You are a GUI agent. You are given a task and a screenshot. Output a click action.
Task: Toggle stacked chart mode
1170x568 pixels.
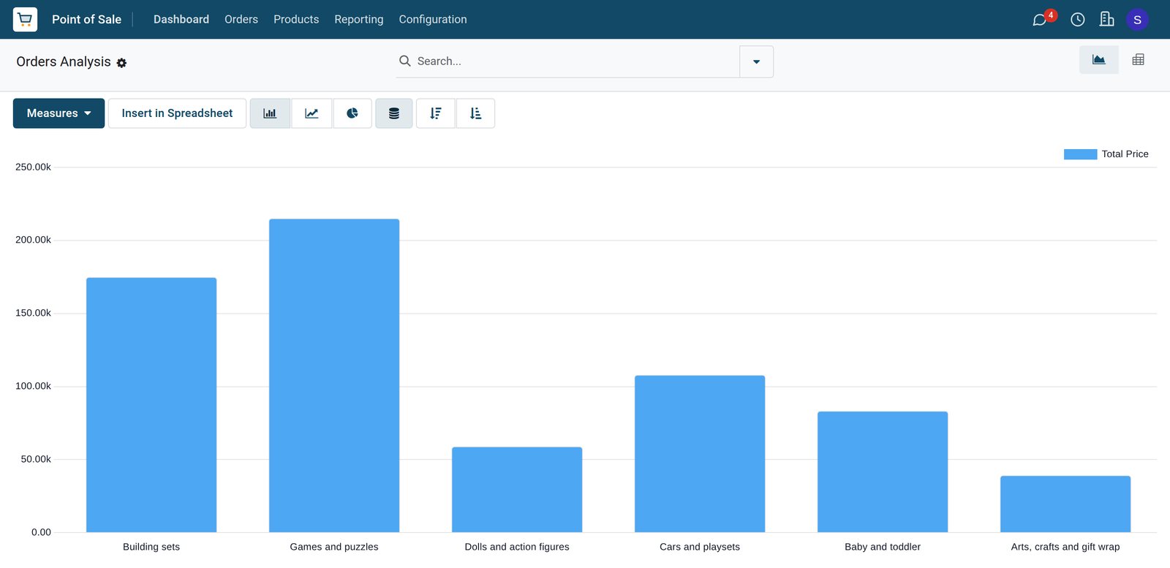click(394, 113)
